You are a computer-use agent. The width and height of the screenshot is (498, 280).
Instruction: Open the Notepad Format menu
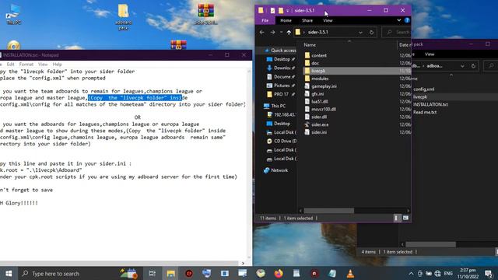point(26,64)
